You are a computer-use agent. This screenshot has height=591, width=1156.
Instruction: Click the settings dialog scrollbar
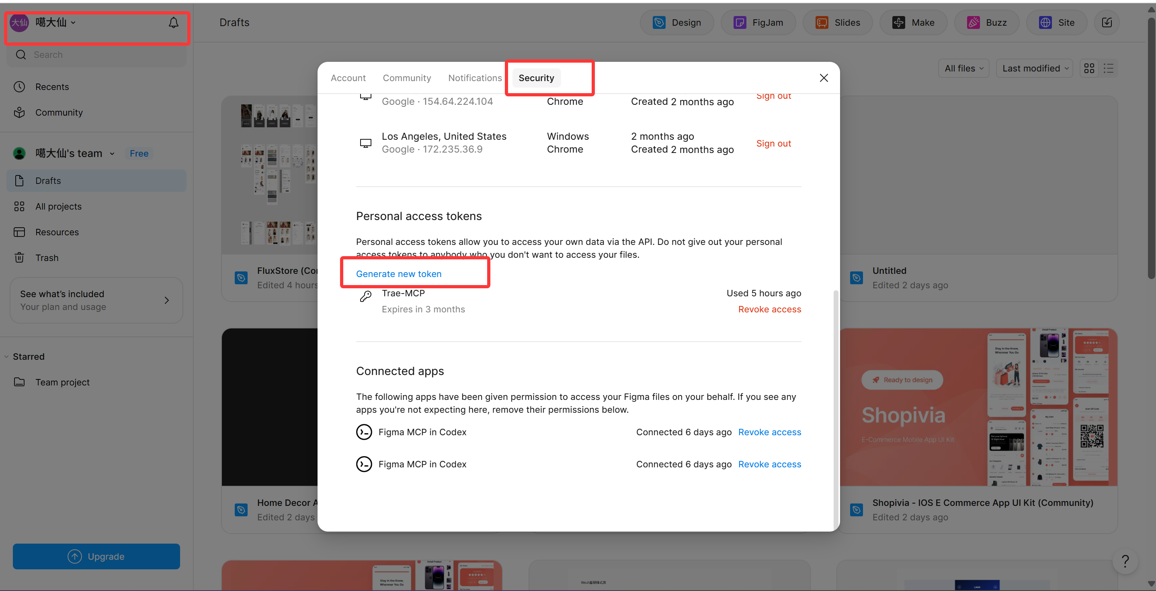[835, 410]
